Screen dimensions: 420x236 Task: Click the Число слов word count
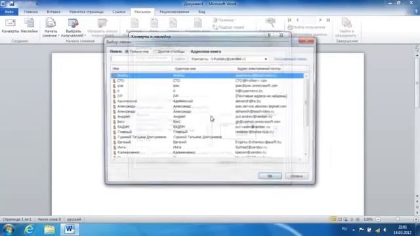click(49, 219)
